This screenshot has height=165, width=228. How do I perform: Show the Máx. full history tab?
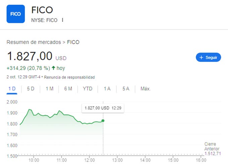pos(146,89)
